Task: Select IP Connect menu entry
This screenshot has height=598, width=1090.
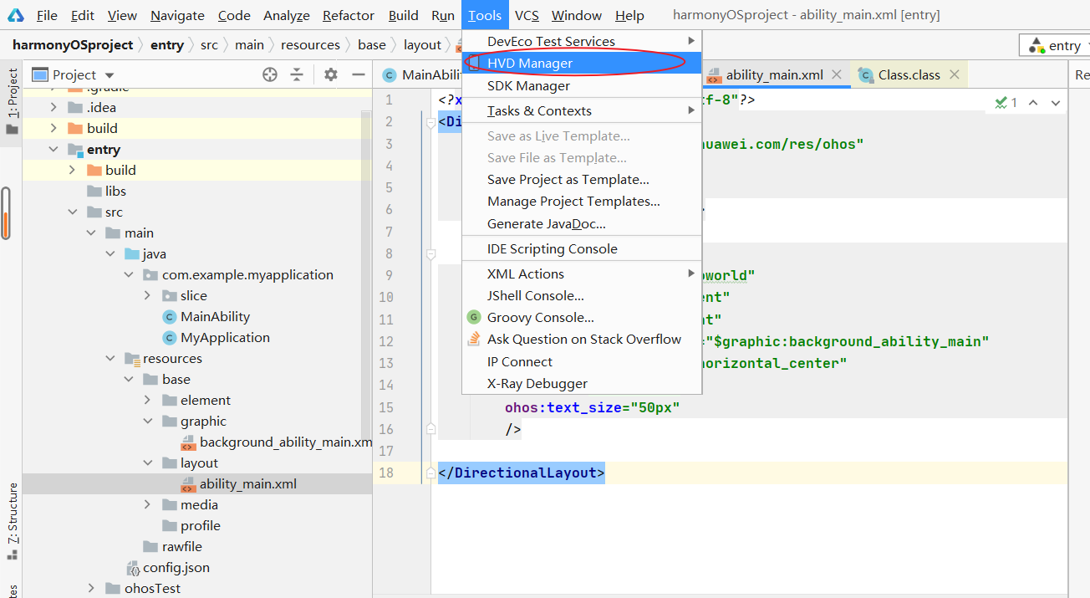Action: (582, 362)
